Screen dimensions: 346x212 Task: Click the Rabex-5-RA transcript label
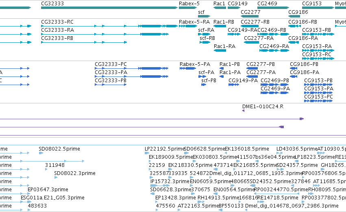[194, 22]
